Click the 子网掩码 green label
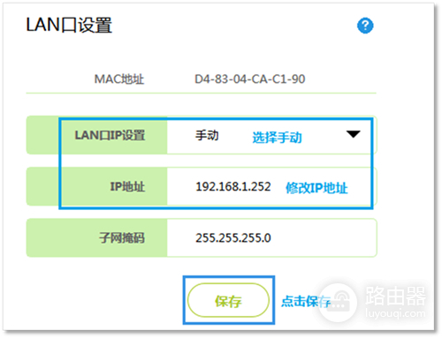This screenshot has height=338, width=442. click(122, 237)
